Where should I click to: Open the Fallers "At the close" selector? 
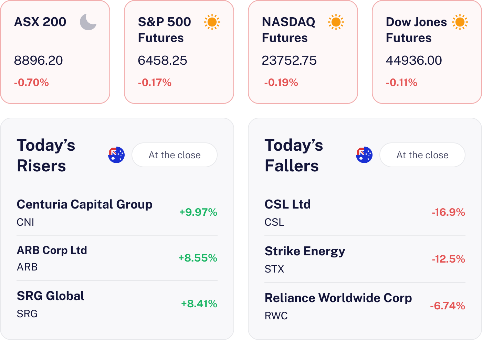point(422,155)
